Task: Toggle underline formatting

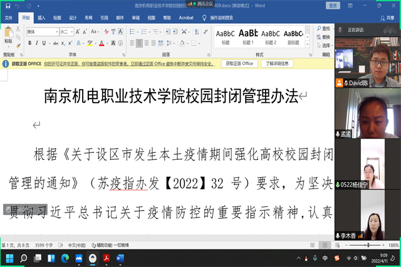Action: (45, 43)
